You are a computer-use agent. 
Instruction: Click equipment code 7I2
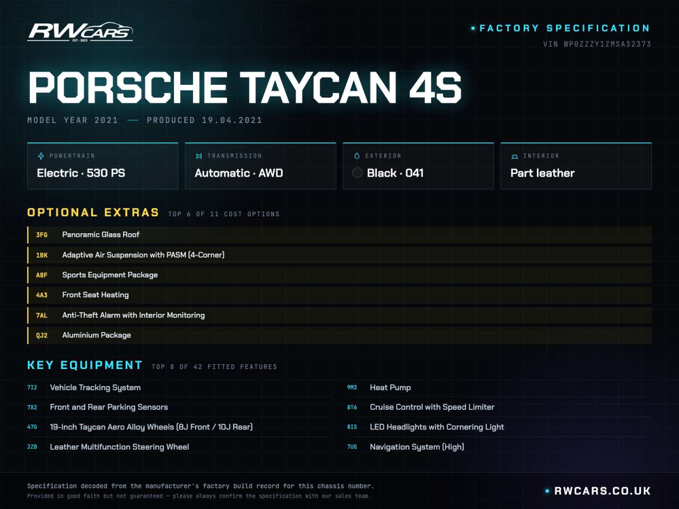coord(32,388)
